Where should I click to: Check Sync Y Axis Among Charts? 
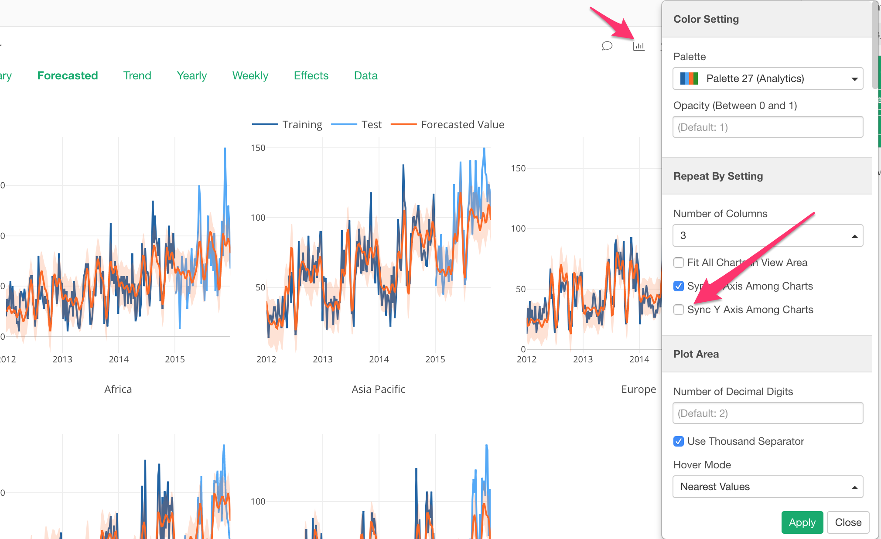coord(679,310)
